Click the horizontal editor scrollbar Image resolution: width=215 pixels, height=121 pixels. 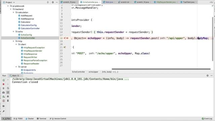[161, 69]
